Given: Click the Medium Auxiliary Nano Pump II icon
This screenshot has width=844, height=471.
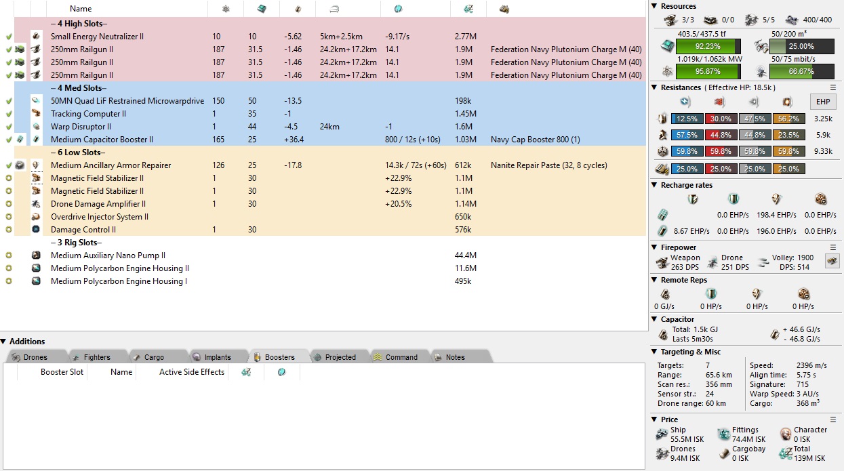Looking at the screenshot, I should pyautogui.click(x=36, y=255).
